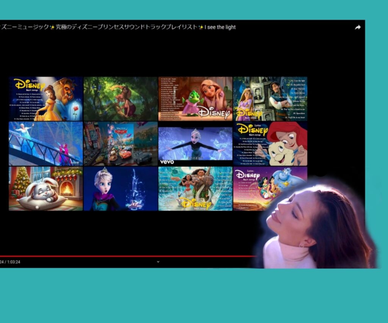Screen dimensions: 388x323
Task: Open Rapunzel and Flynn wanted posters thumbnail
Action: point(270,99)
